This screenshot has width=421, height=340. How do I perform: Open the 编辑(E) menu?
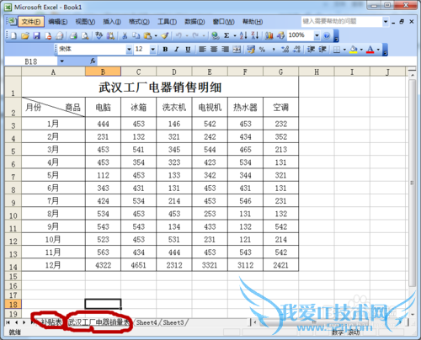pyautogui.click(x=58, y=22)
